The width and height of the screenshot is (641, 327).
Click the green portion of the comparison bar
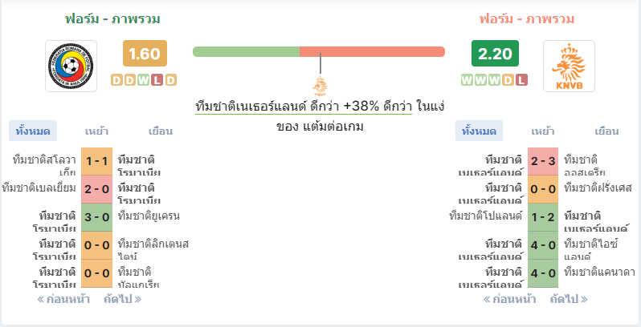click(x=246, y=52)
